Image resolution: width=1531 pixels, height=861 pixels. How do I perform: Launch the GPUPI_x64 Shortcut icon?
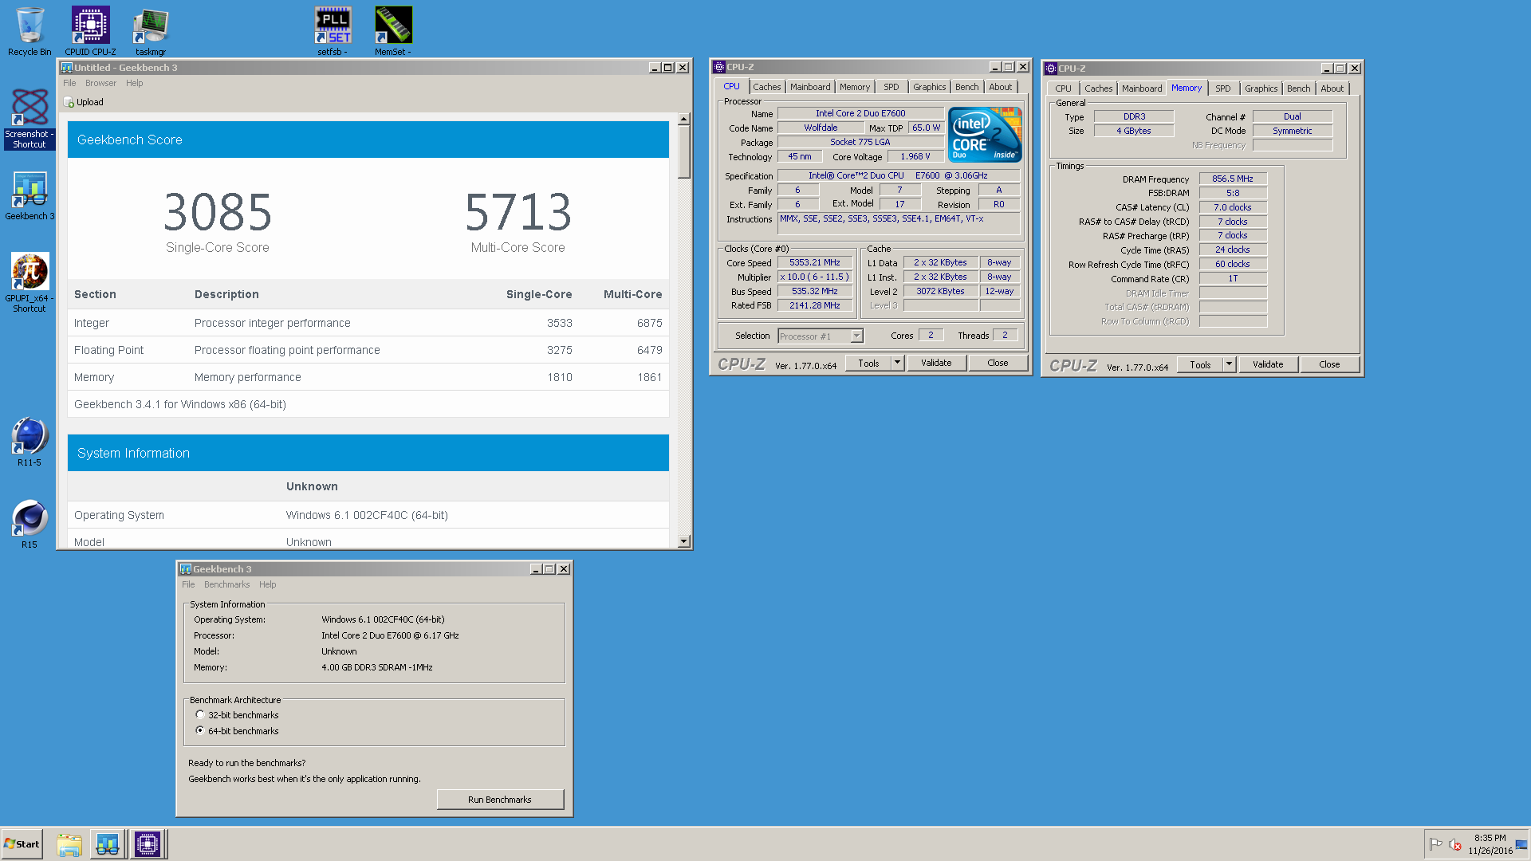(30, 281)
